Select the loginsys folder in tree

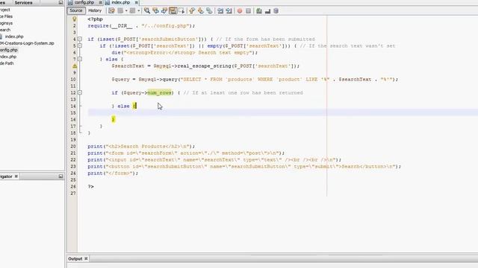coord(7,23)
